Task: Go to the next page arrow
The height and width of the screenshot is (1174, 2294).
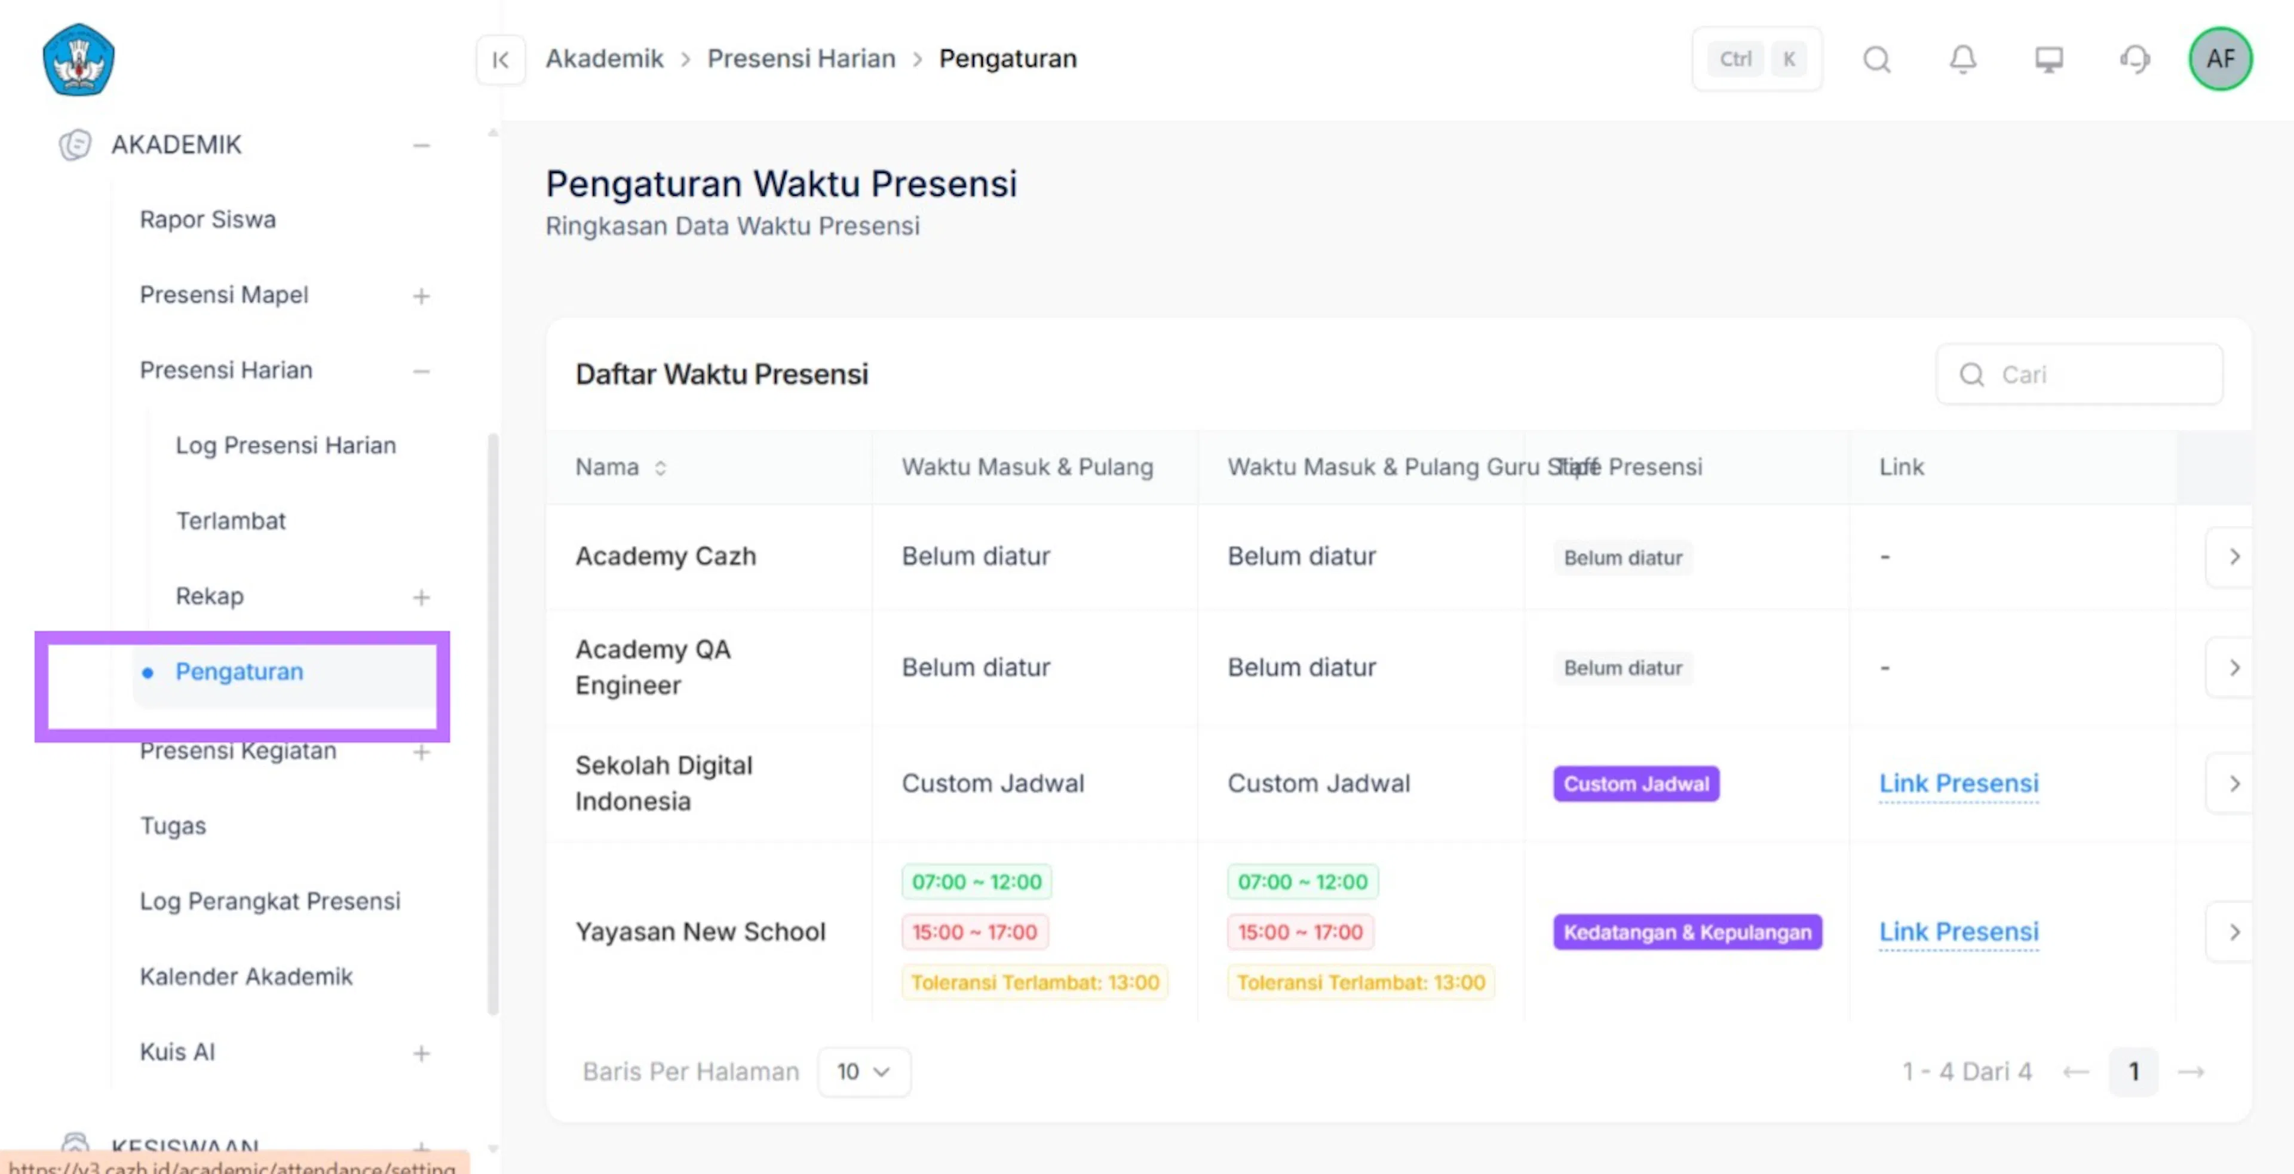Action: tap(2191, 1072)
